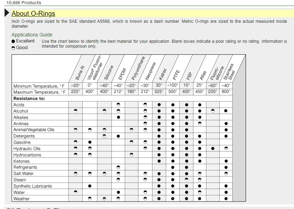Select Aflas good dot in Anilines row
This screenshot has width=294, height=209.
[200, 123]
